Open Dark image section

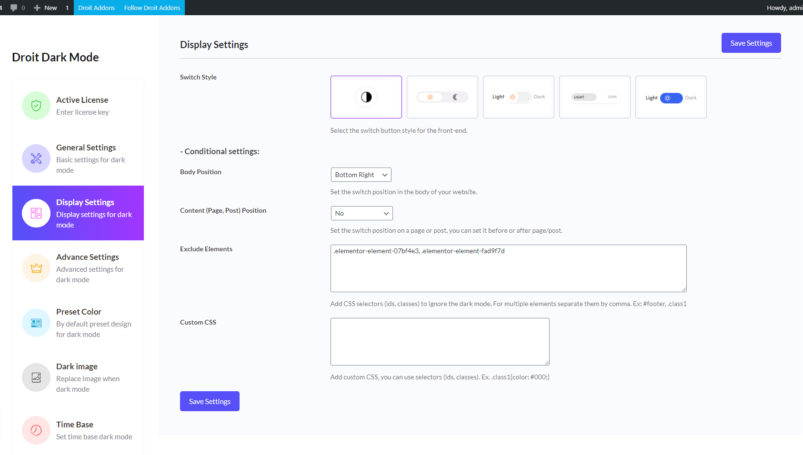tap(78, 377)
